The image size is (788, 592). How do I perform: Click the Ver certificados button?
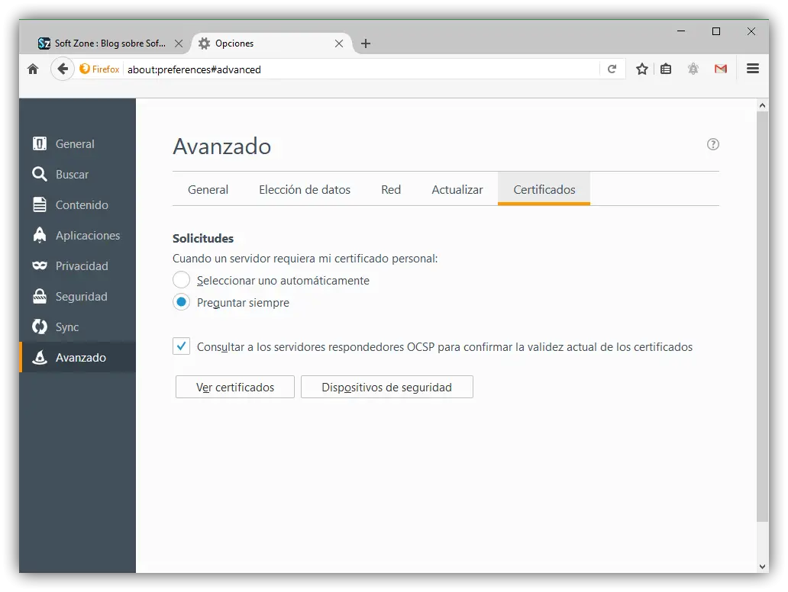click(x=235, y=387)
